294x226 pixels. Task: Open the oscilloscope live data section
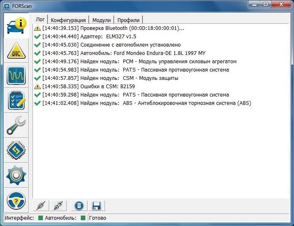pos(16,75)
